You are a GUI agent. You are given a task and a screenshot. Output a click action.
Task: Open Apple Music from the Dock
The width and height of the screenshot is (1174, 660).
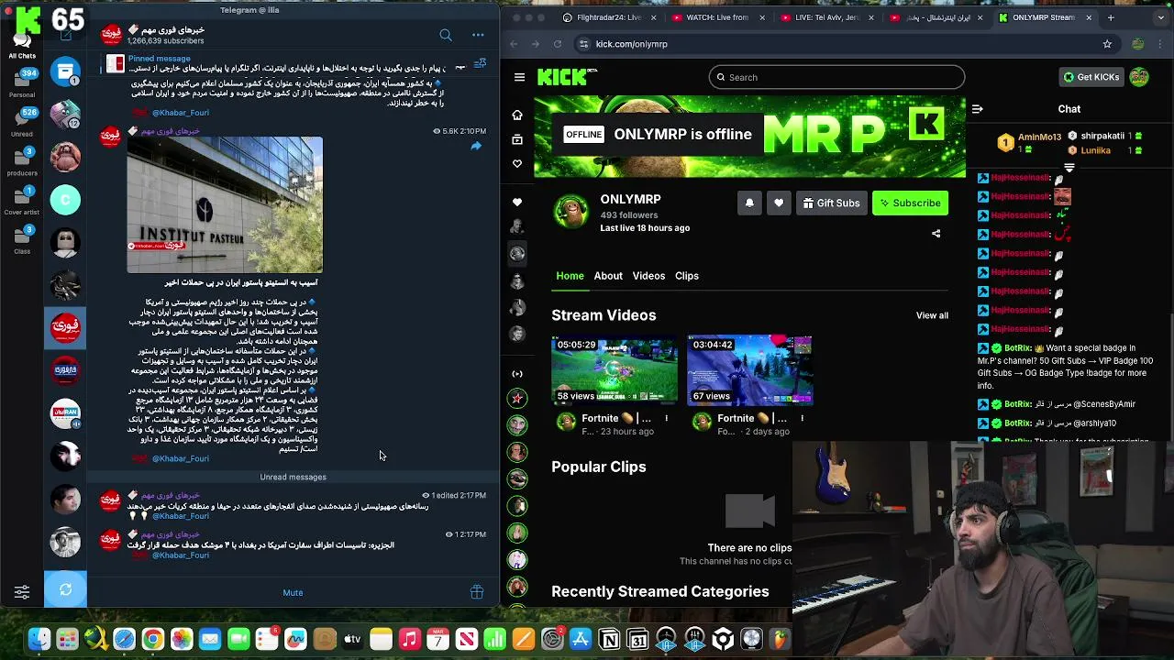410,640
